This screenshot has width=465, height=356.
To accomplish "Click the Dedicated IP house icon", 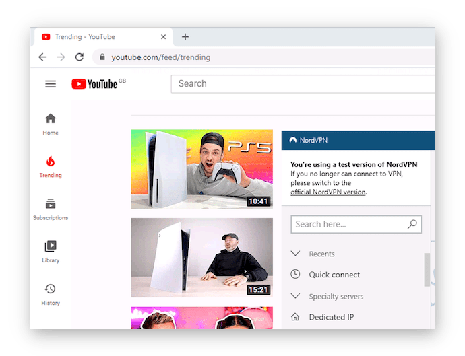I will pos(295,316).
